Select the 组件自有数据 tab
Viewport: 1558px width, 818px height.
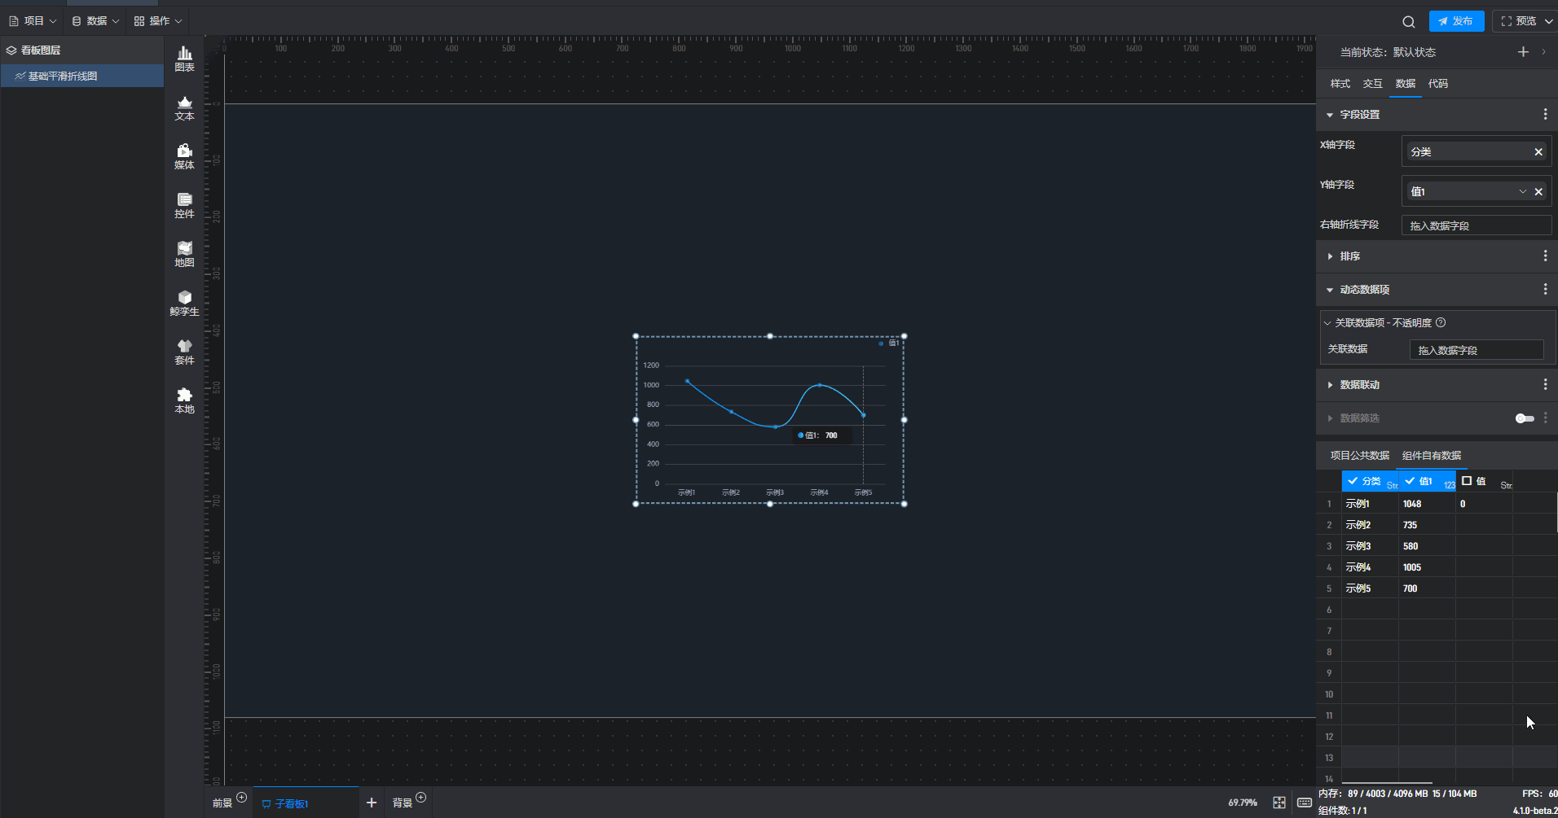[x=1432, y=456]
